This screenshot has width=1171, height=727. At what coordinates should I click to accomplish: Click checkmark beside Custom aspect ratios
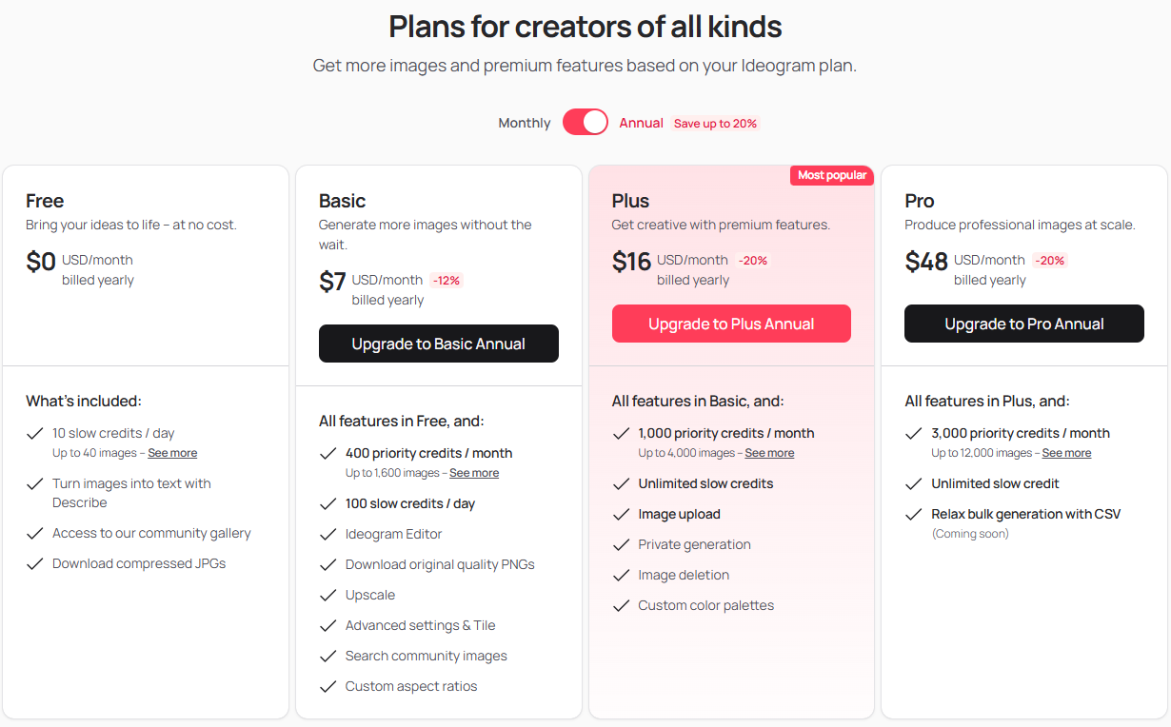point(328,686)
